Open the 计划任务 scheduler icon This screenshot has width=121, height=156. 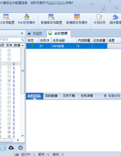100,17
